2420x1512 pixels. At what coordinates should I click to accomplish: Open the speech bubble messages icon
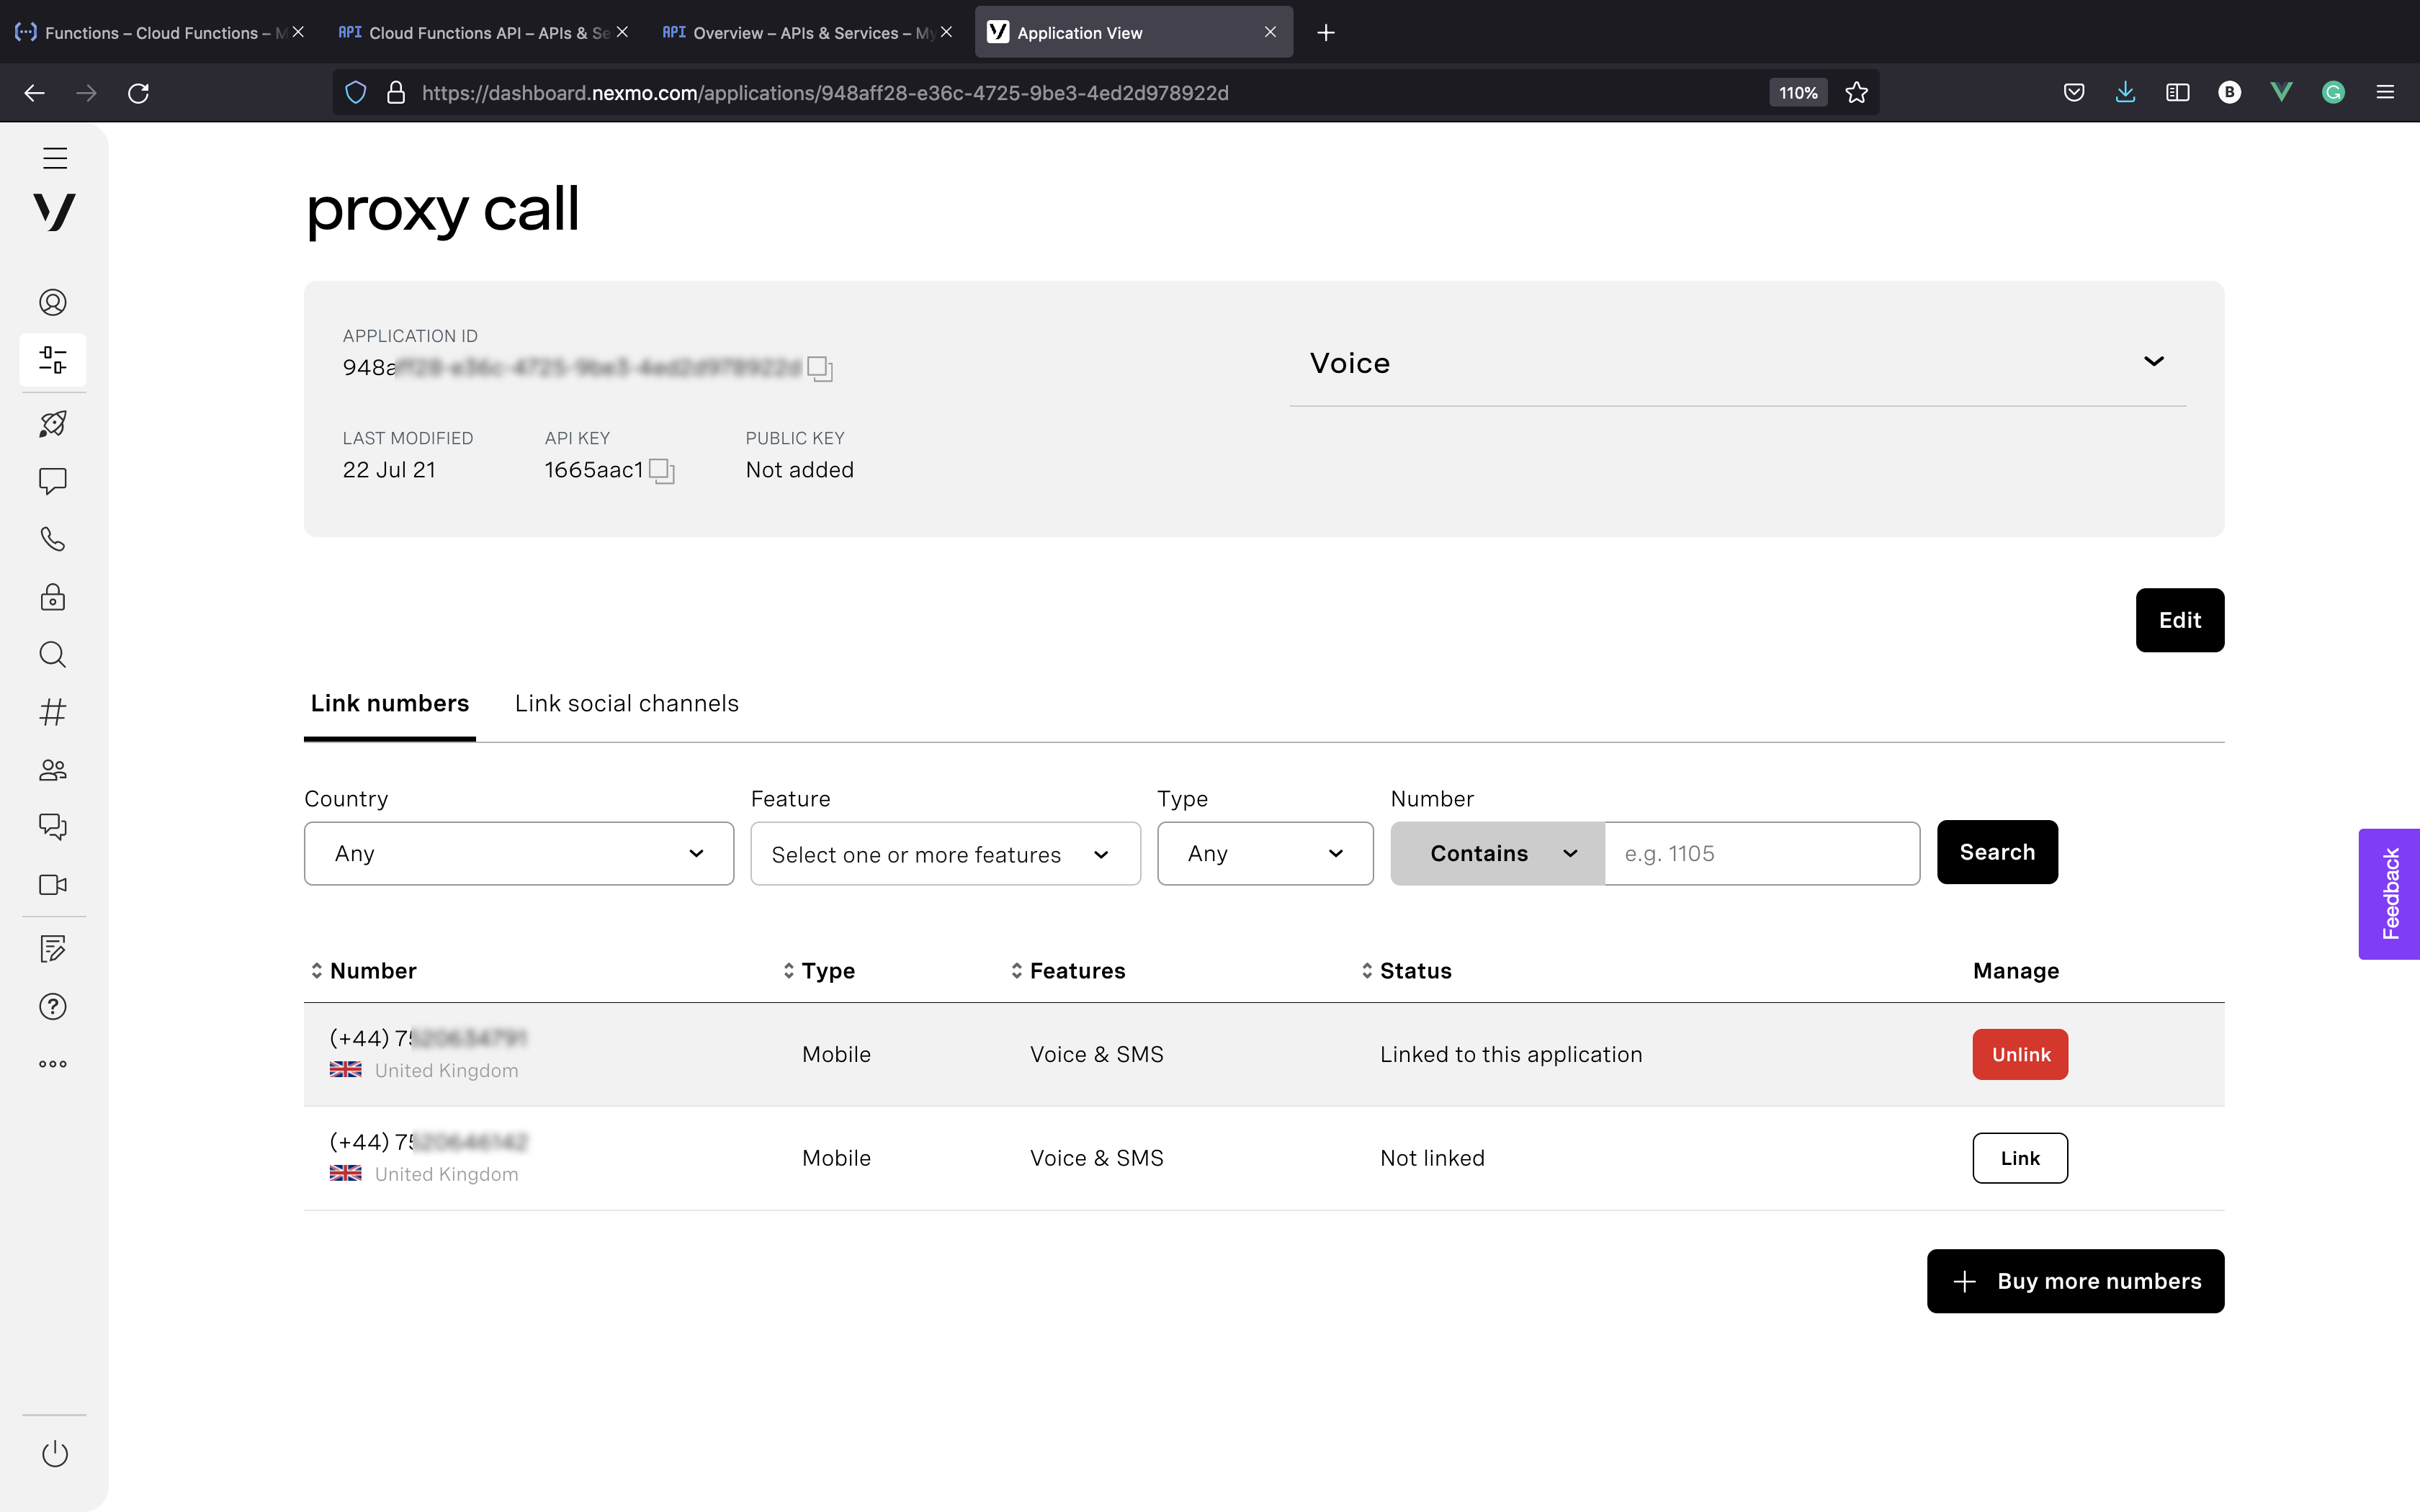[53, 481]
